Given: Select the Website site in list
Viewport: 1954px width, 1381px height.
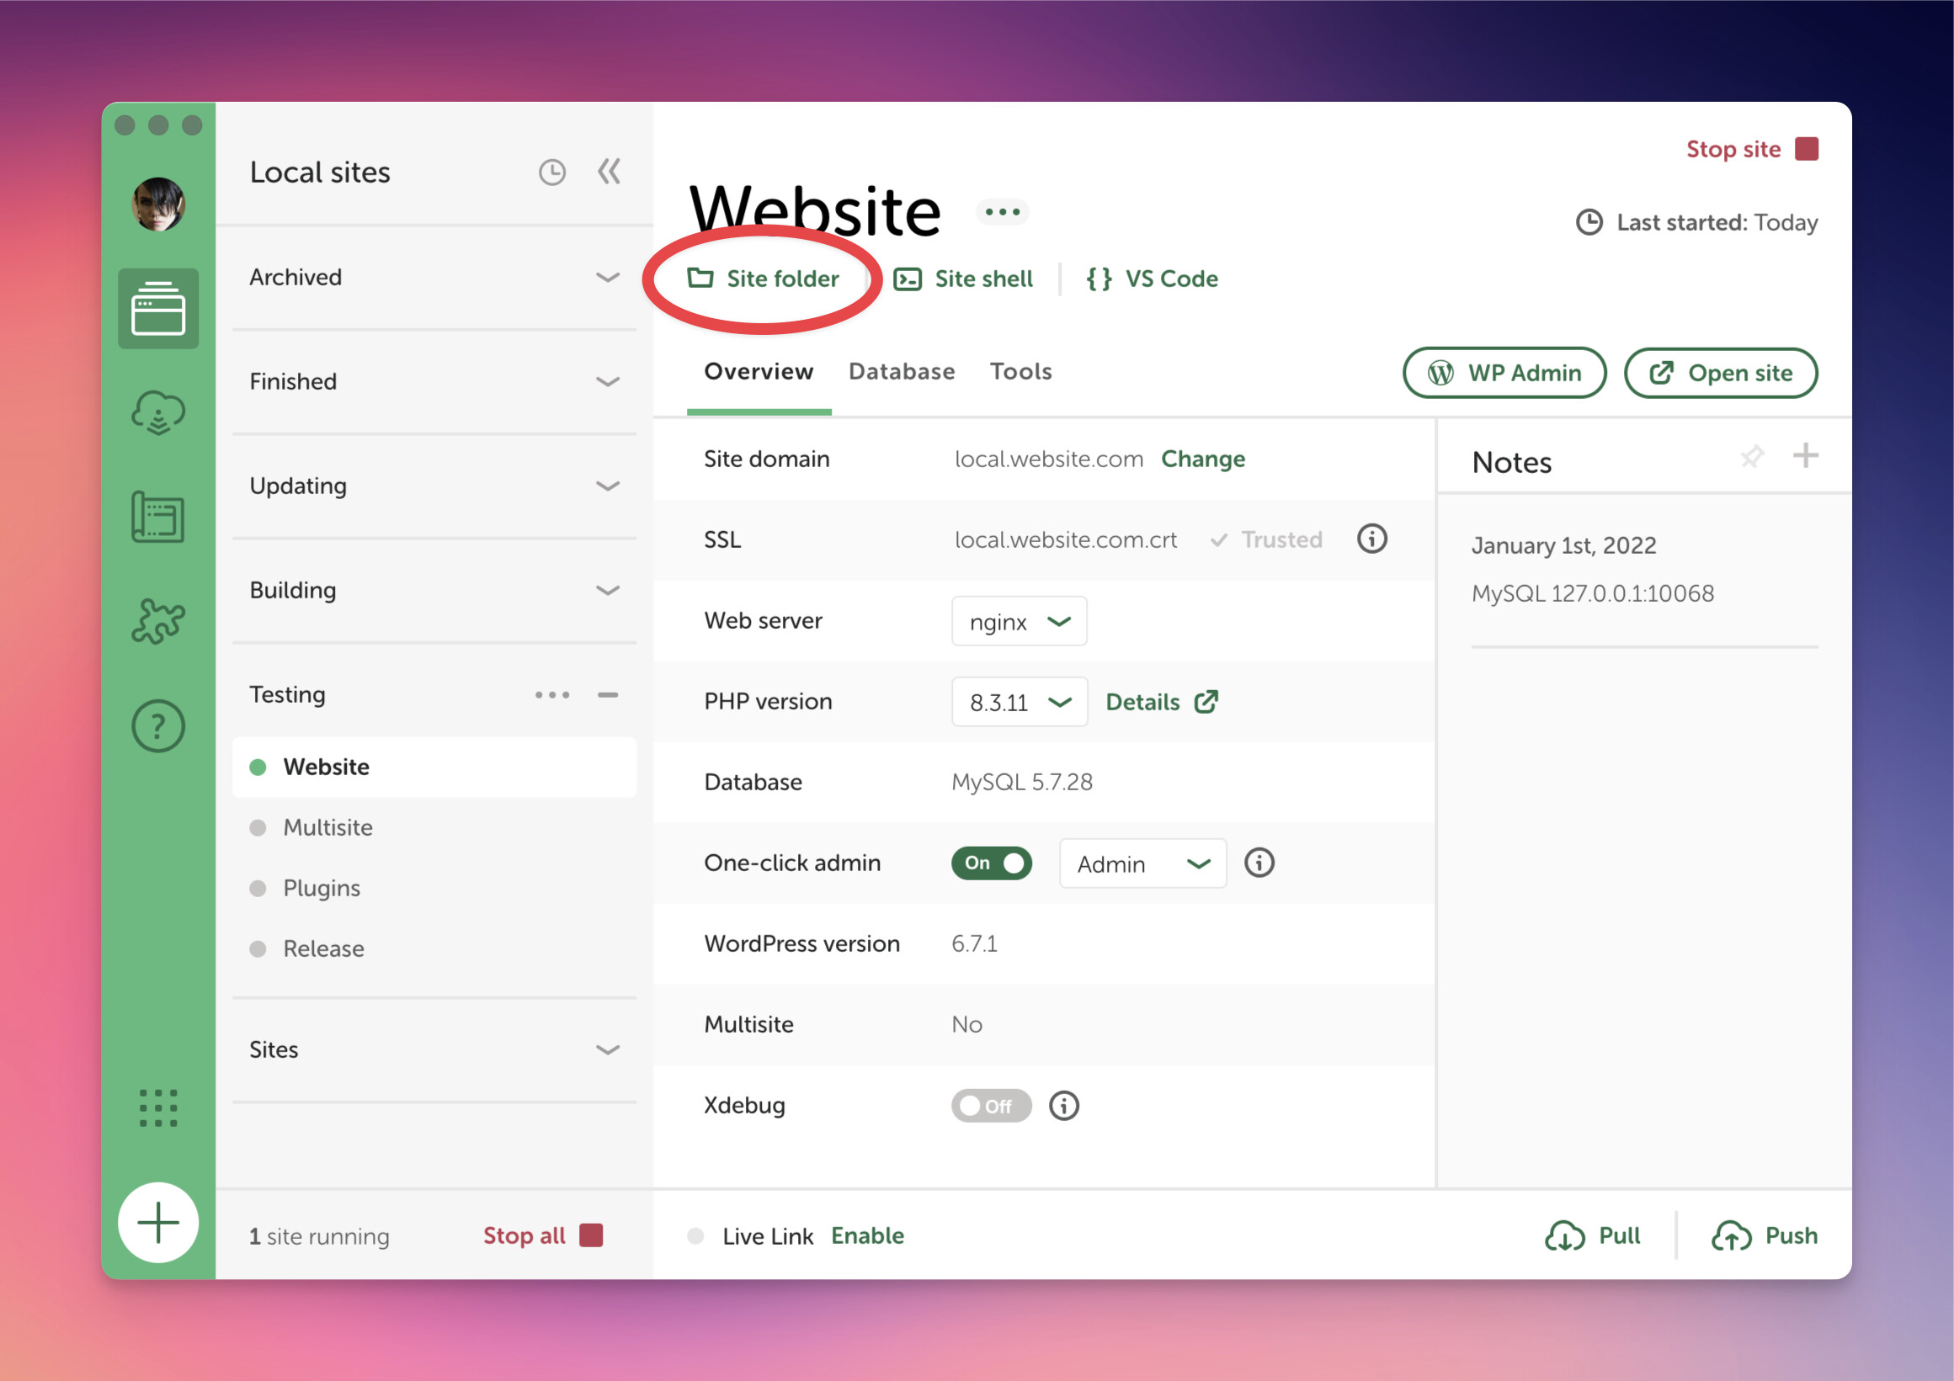Looking at the screenshot, I should [x=434, y=768].
